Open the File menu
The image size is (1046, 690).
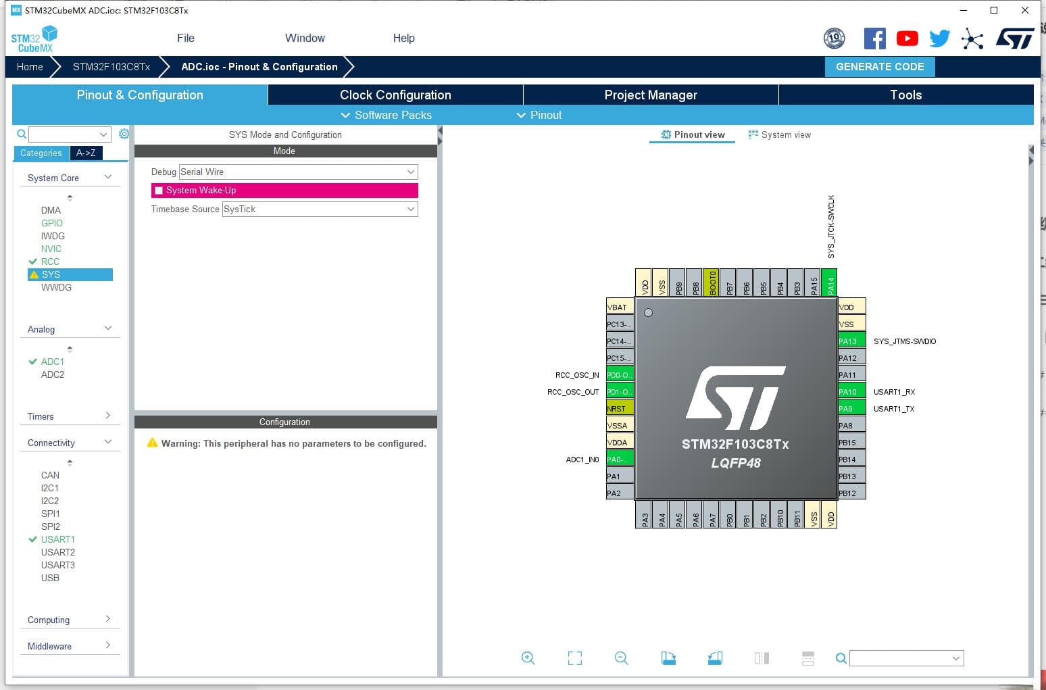click(x=186, y=39)
